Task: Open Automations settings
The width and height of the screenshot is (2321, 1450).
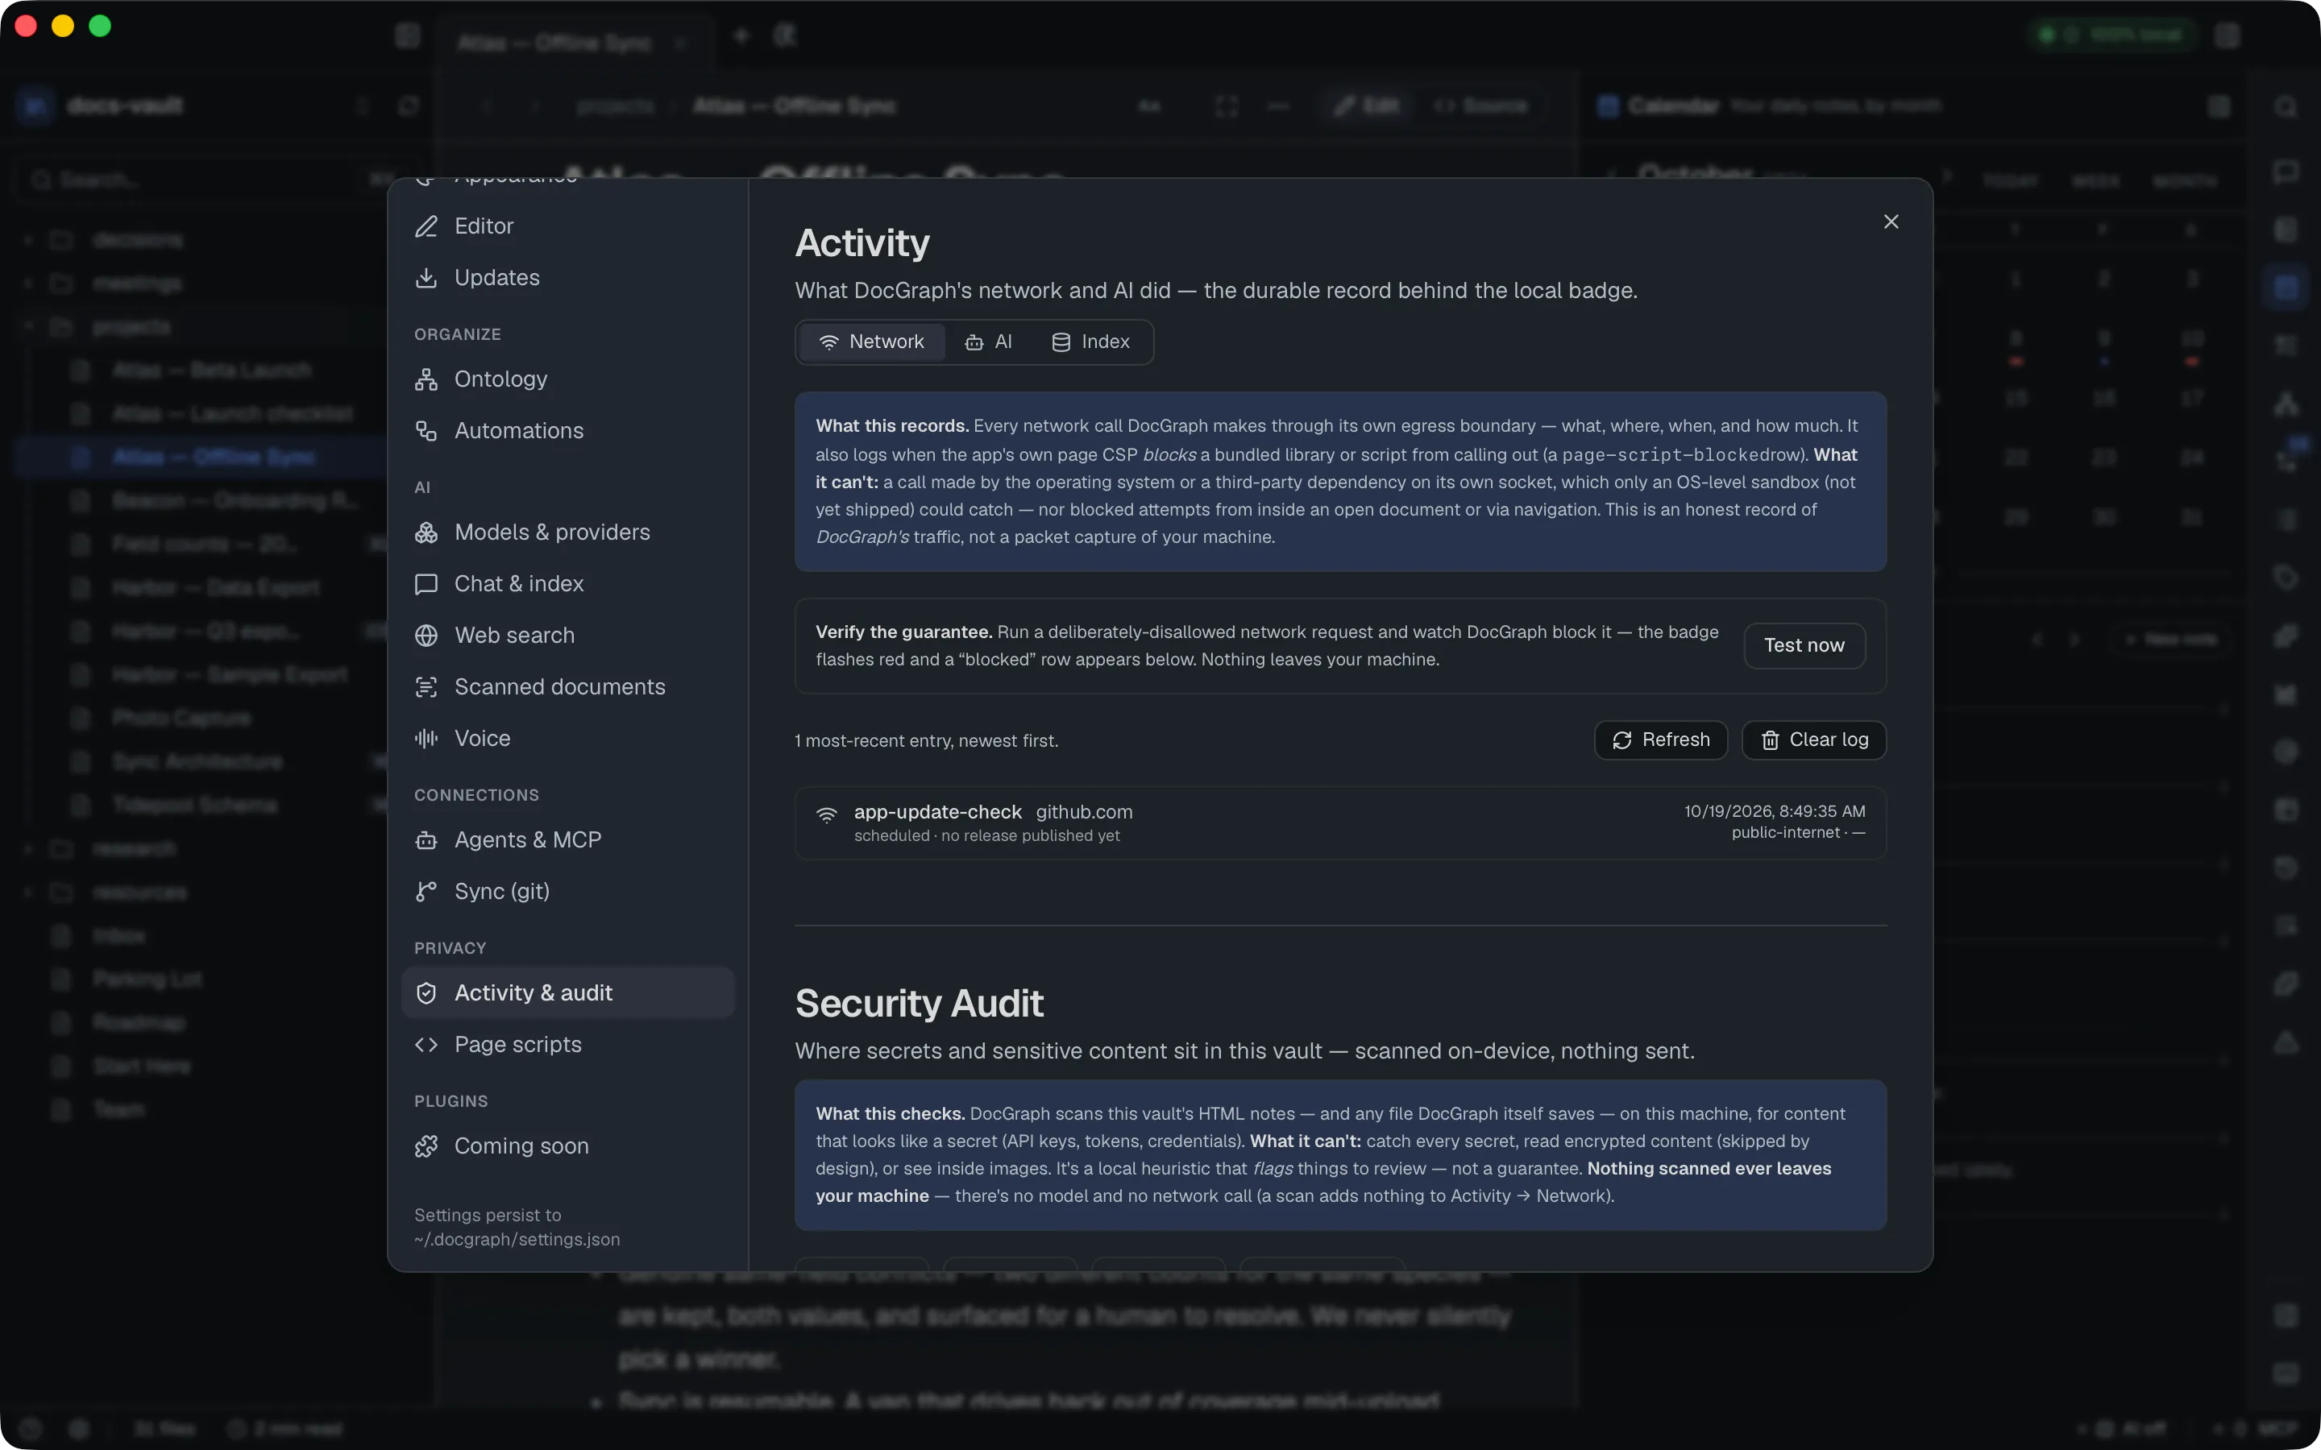Action: click(568, 432)
